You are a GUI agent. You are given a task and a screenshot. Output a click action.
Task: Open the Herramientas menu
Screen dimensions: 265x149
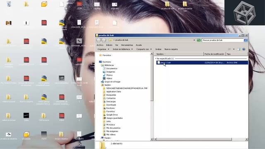pos(127,45)
